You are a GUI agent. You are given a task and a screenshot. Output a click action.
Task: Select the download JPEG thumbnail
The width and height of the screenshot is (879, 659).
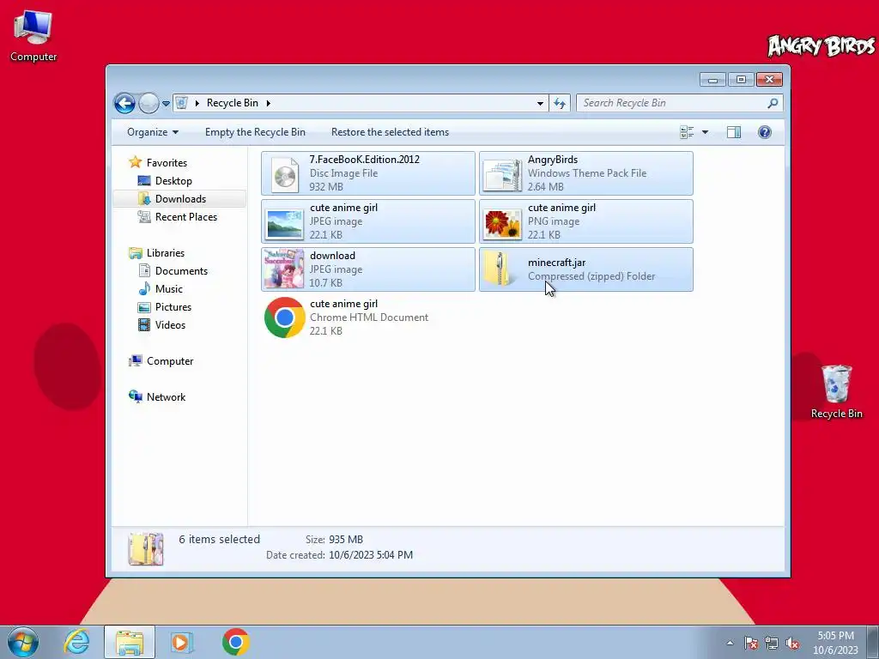tap(283, 269)
